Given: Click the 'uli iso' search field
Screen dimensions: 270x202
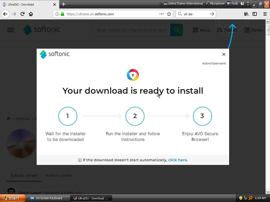Looking at the screenshot, I should click(x=196, y=14).
